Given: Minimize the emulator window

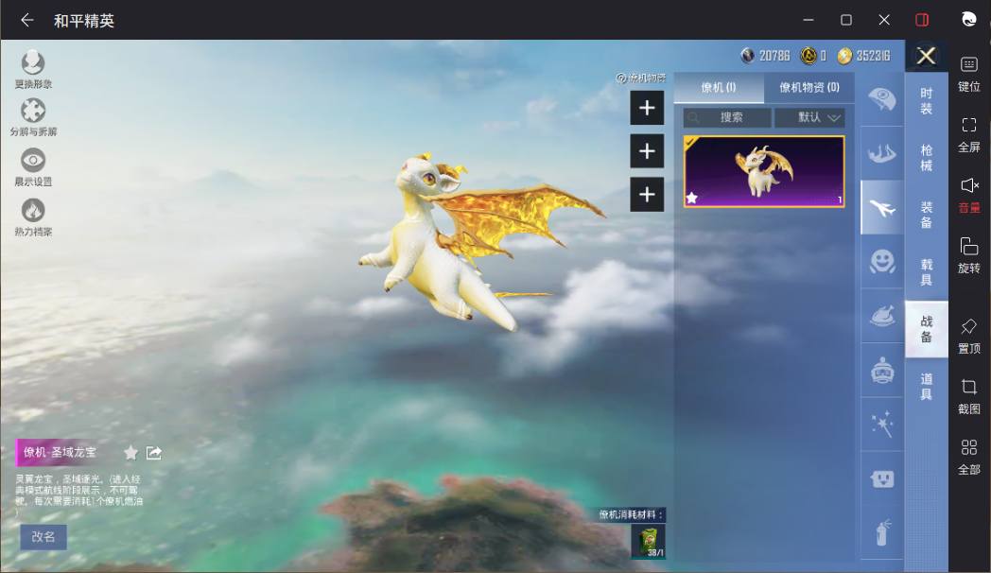Looking at the screenshot, I should (x=808, y=20).
